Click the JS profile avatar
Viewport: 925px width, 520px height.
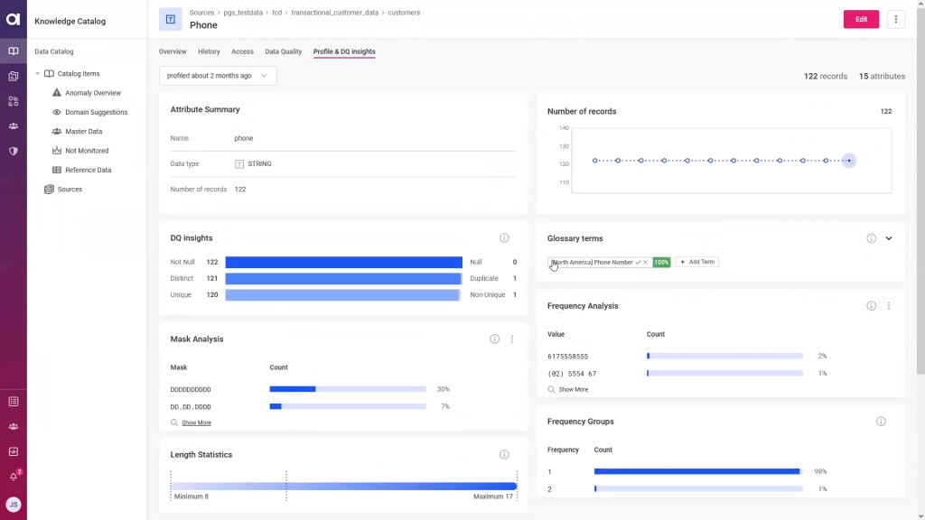click(13, 504)
